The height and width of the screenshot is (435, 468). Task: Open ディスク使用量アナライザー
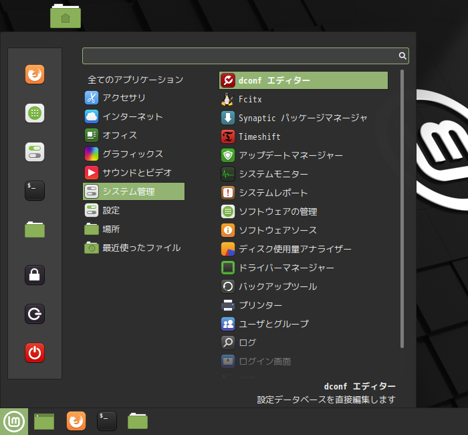click(x=304, y=249)
